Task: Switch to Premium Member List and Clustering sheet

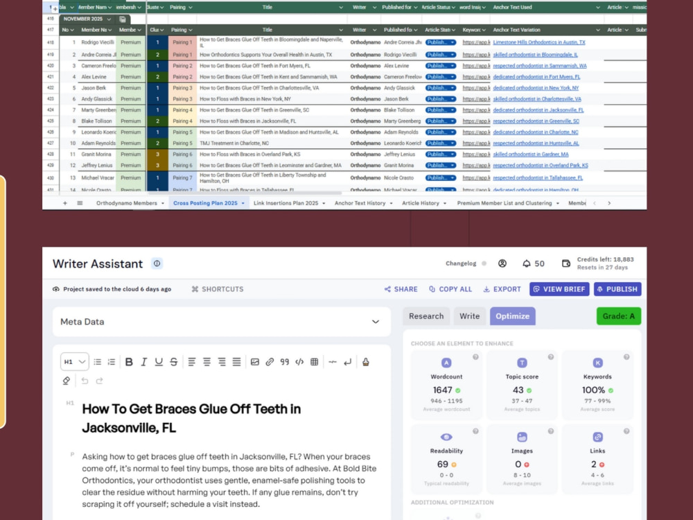Action: point(505,203)
